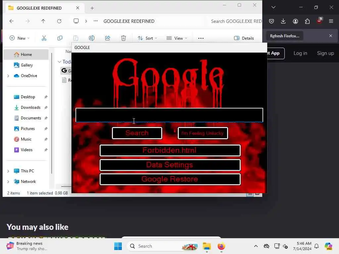Viewport: 339px width, 254px height.
Task: Dismiss the Refresh Firefox notification bar
Action: (x=331, y=36)
